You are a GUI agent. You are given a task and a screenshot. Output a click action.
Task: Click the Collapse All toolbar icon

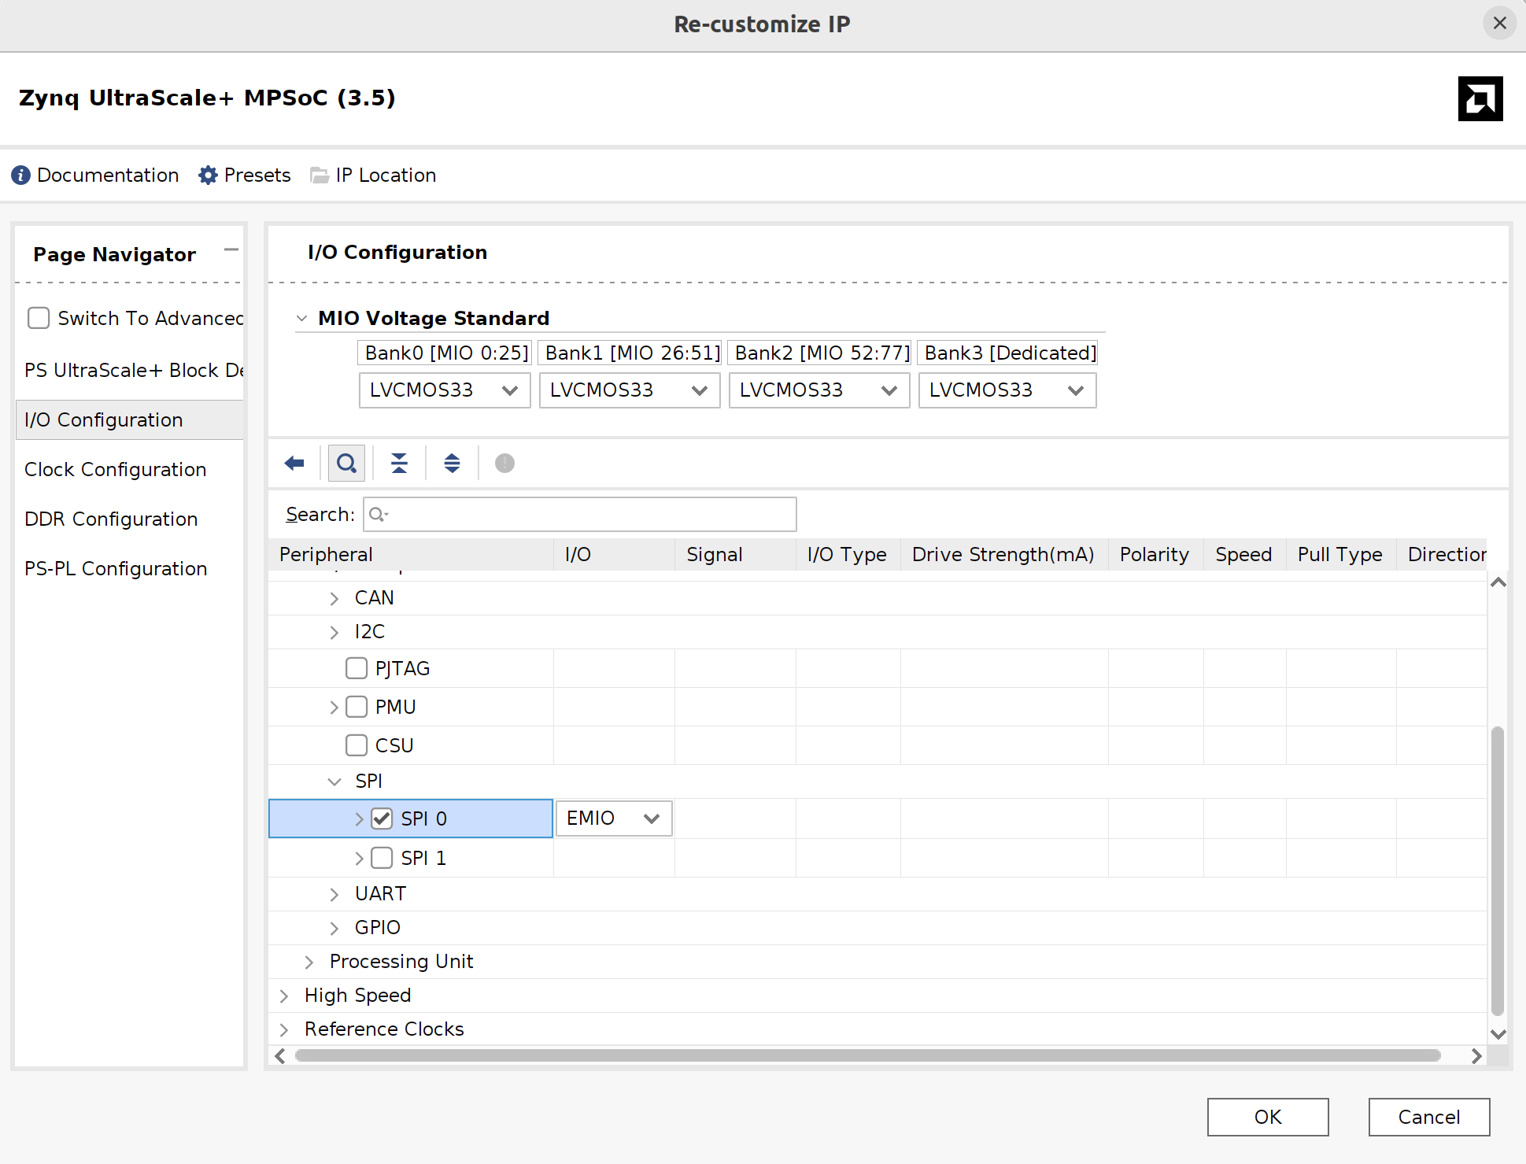click(x=399, y=463)
